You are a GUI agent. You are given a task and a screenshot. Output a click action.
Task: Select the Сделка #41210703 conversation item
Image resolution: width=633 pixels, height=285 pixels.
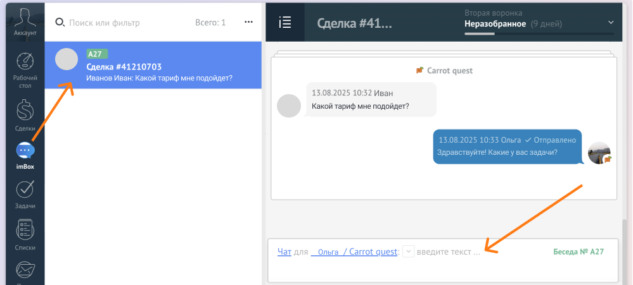click(x=153, y=65)
